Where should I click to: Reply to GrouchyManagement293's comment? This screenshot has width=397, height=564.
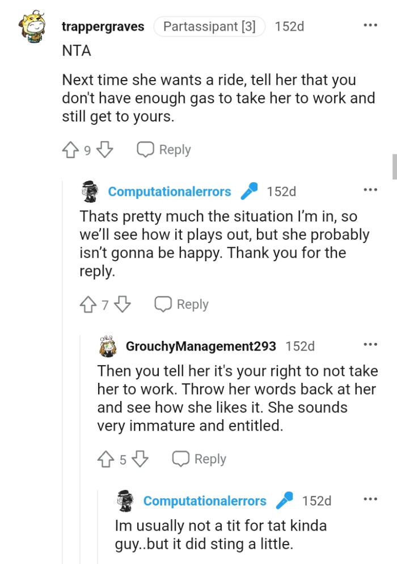198,458
